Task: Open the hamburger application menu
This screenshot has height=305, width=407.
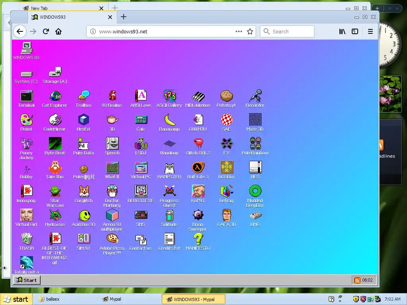Action: tap(370, 32)
